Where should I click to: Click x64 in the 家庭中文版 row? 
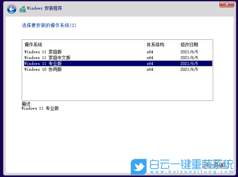(x=150, y=58)
